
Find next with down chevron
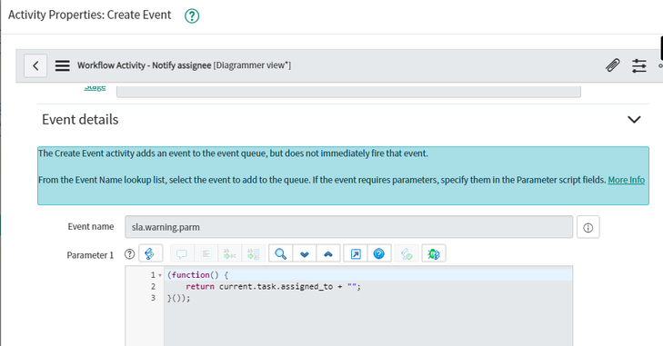[305, 254]
